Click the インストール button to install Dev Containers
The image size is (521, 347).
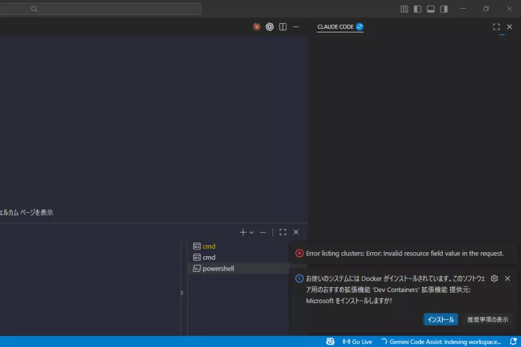(441, 319)
